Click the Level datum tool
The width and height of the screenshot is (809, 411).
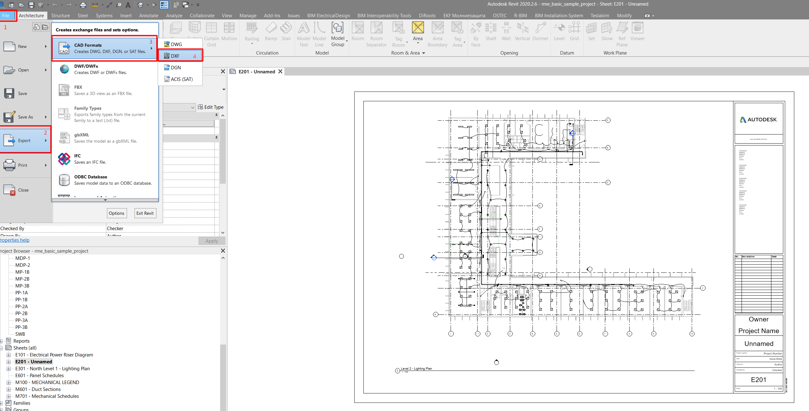pyautogui.click(x=559, y=31)
